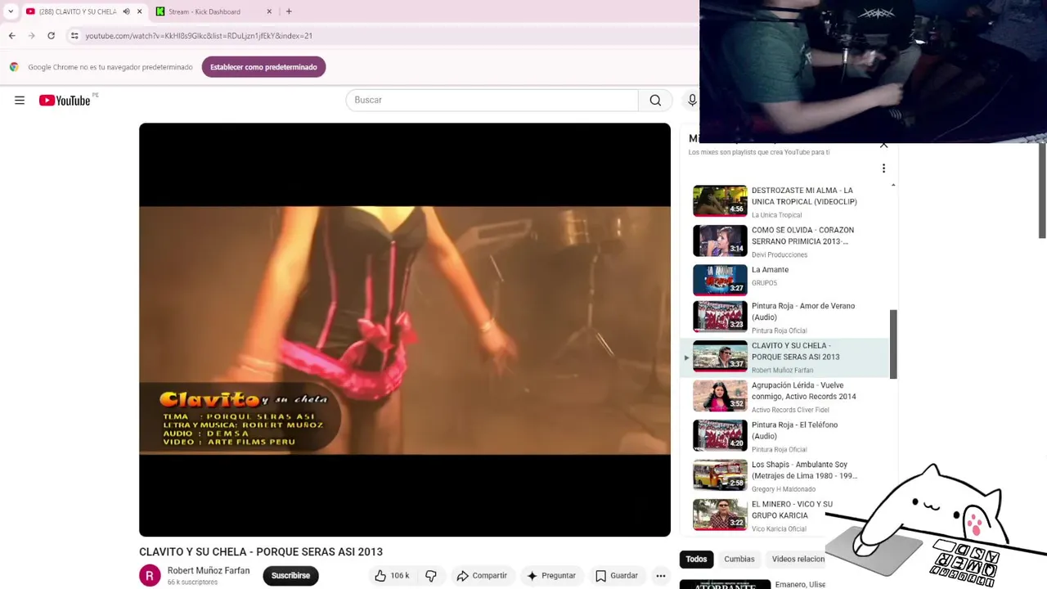1047x589 pixels.
Task: Select the CLAVITO Y SU CHELA browser tab
Action: [x=78, y=11]
